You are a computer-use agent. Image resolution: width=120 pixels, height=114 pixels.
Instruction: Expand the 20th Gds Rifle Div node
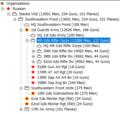33,51
